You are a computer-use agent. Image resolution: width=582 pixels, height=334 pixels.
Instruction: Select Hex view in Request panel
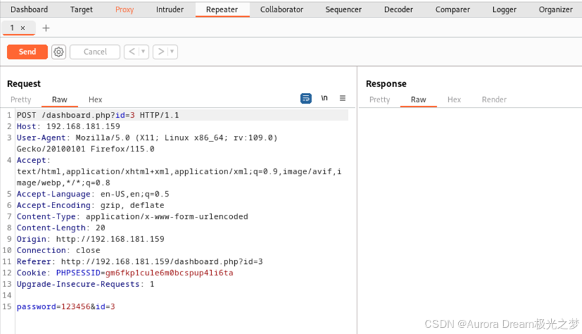[x=96, y=100]
